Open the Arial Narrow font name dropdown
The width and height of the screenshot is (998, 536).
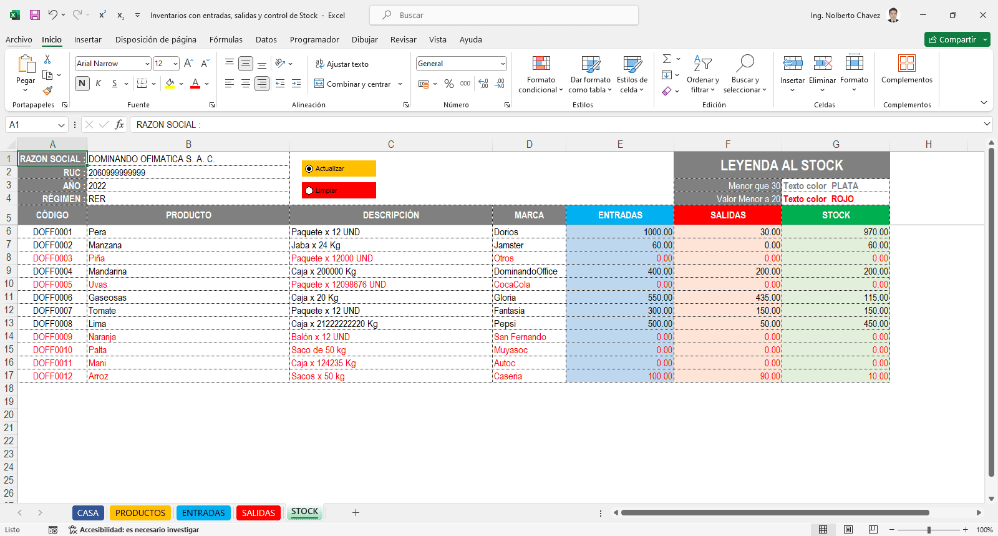[x=147, y=64]
